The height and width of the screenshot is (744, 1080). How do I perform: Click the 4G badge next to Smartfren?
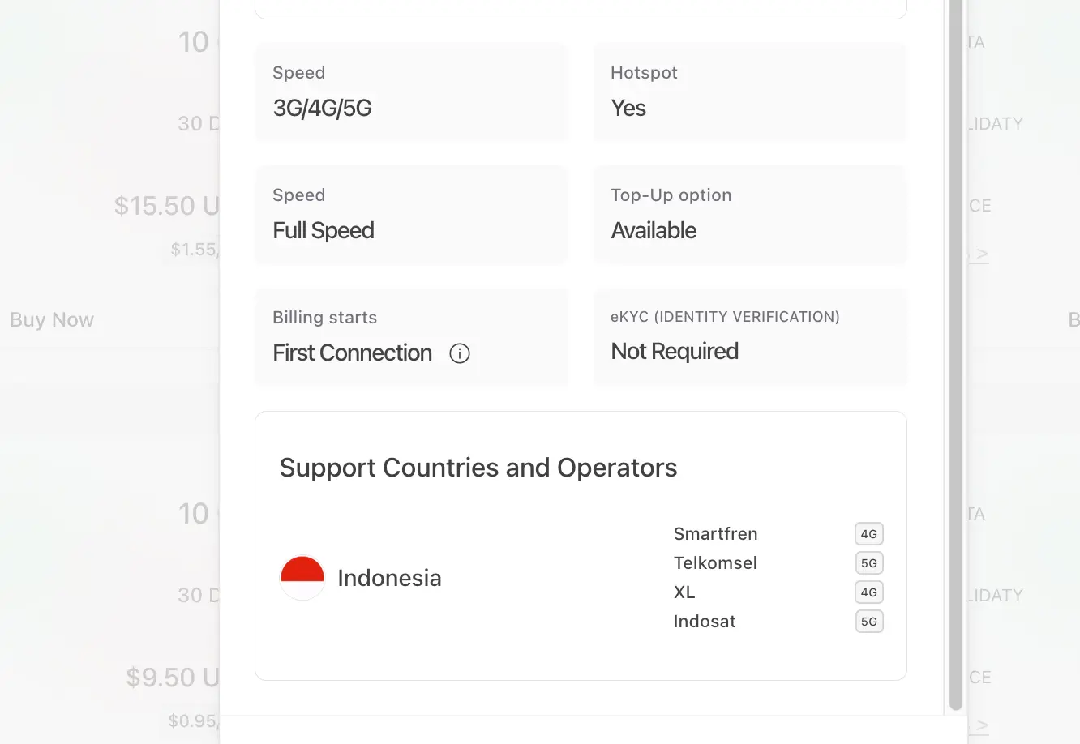(869, 534)
